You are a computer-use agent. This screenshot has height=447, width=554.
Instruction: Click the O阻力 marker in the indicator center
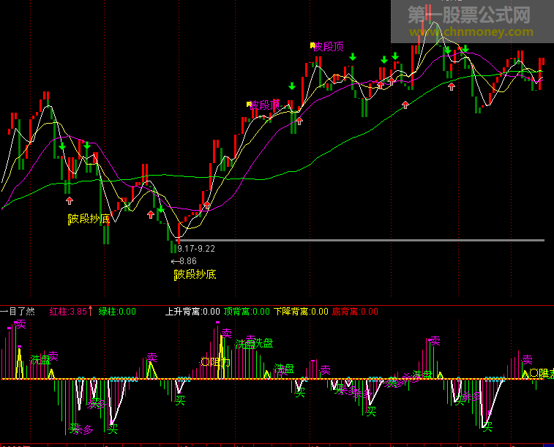[x=215, y=361]
